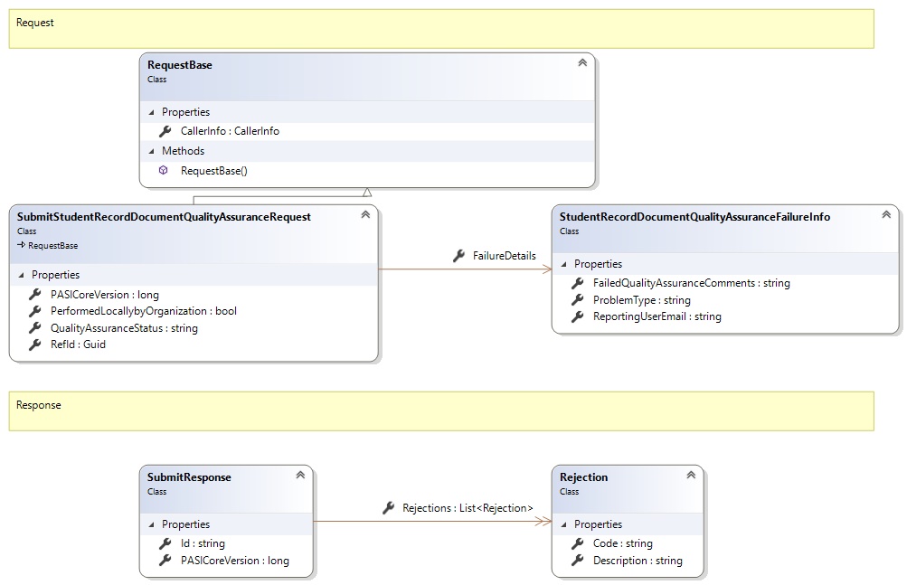The width and height of the screenshot is (907, 585).
Task: Select the SubmitResponse class title
Action: [x=189, y=477]
